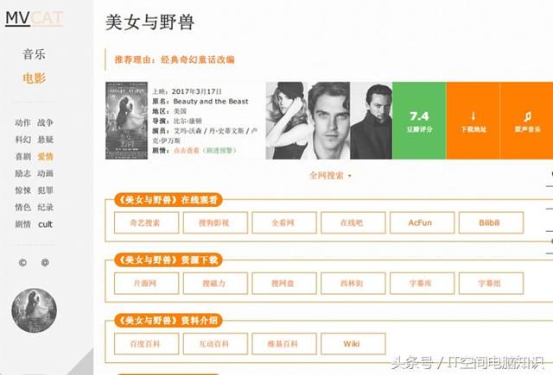This screenshot has width=553, height=375.
Task: Select the cult genre category
Action: pos(45,224)
